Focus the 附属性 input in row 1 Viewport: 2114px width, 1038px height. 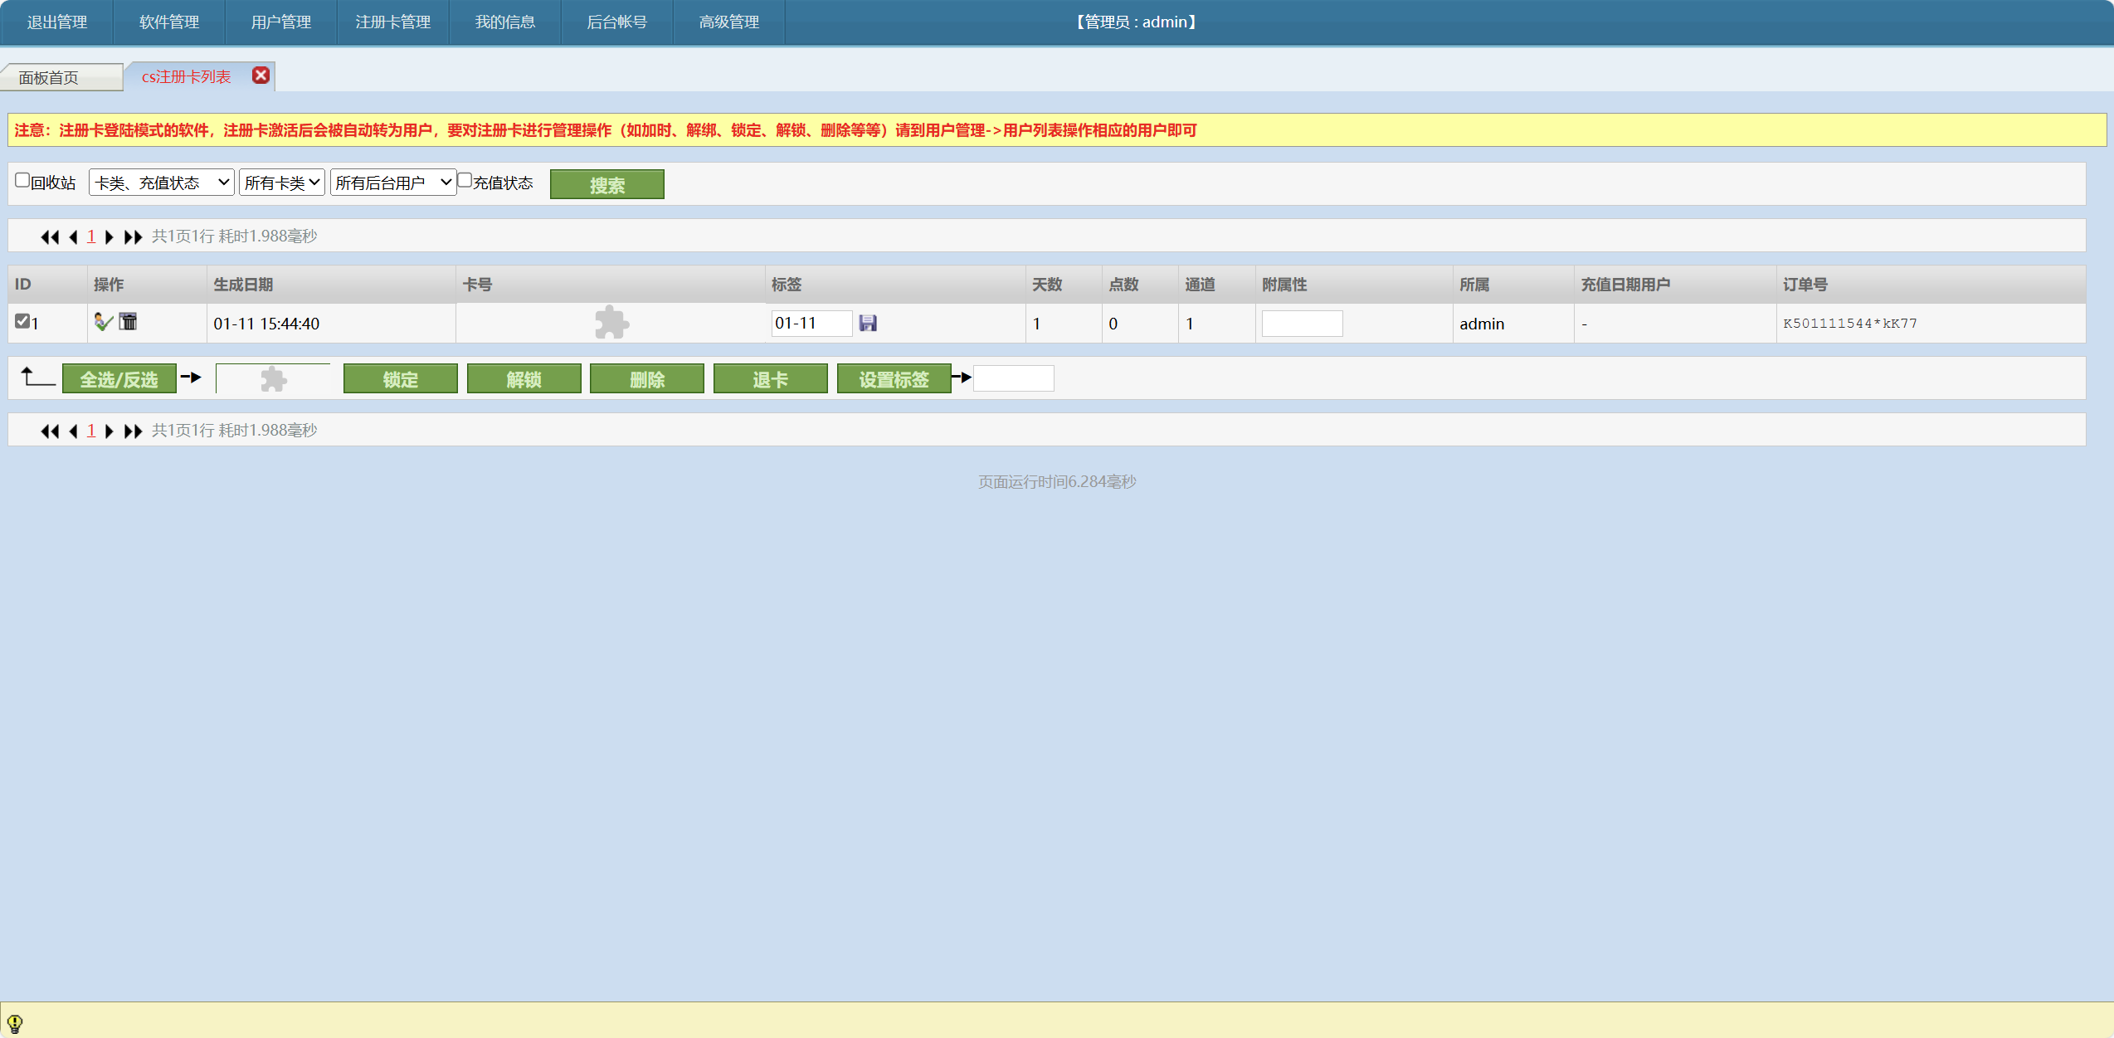click(1302, 323)
